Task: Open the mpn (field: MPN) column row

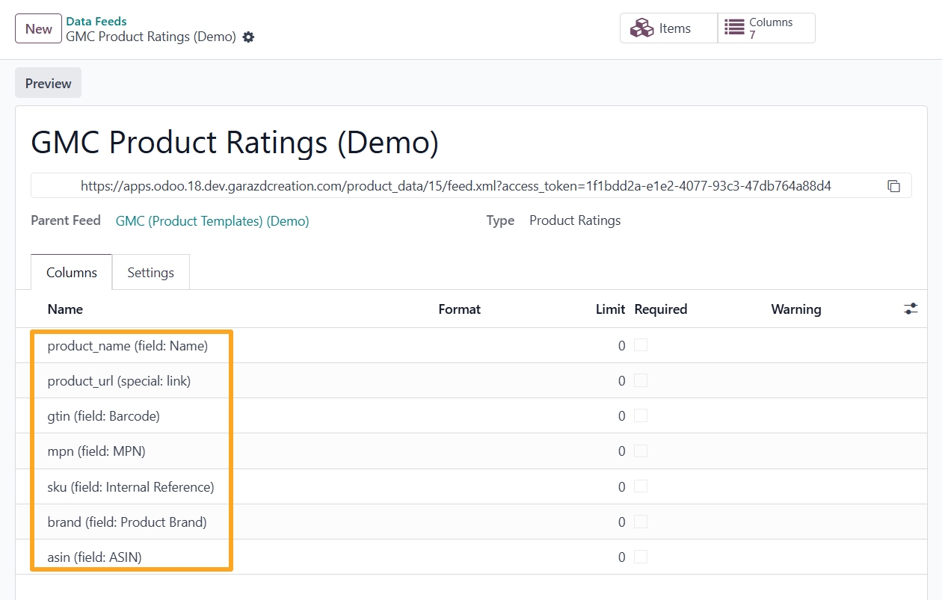Action: (x=96, y=451)
